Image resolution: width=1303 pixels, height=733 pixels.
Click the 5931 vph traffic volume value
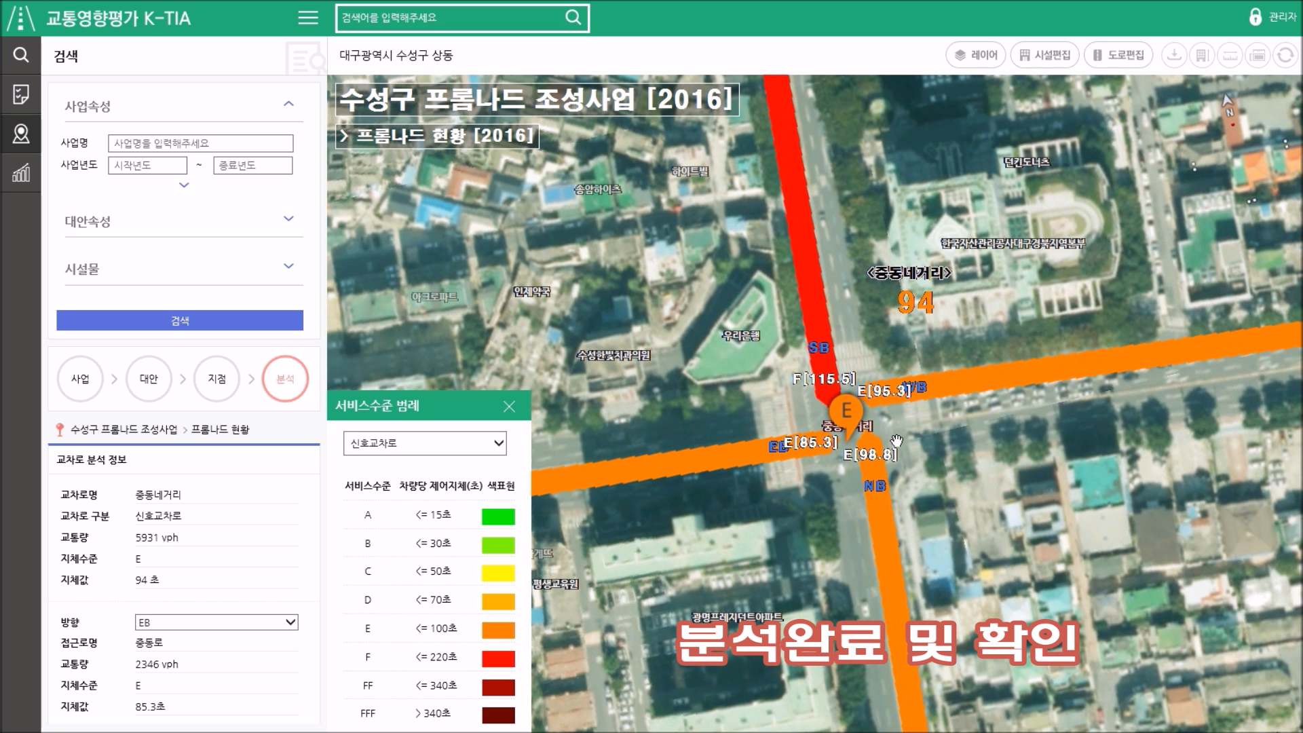(x=157, y=538)
